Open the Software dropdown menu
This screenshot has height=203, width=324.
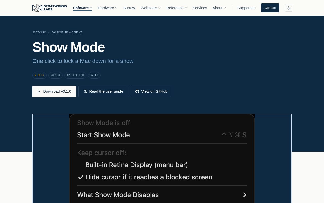(83, 8)
